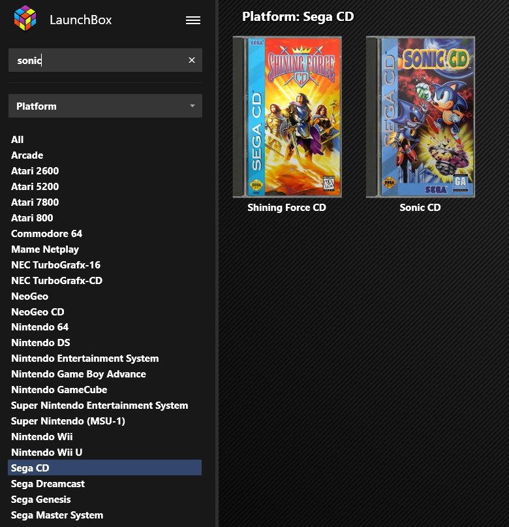The width and height of the screenshot is (509, 527).
Task: Select NEC TurboGrafx-CD platform
Action: pyautogui.click(x=57, y=281)
